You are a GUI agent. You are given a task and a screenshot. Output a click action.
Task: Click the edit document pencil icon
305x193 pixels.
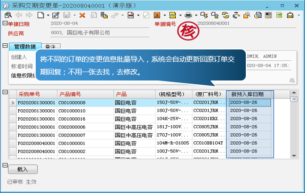pos(56,15)
